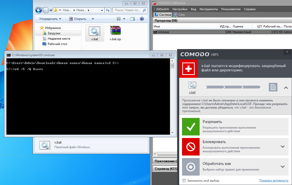Expand the Приложения section in KillSwitch
This screenshot has width=292, height=185.
pos(165,161)
